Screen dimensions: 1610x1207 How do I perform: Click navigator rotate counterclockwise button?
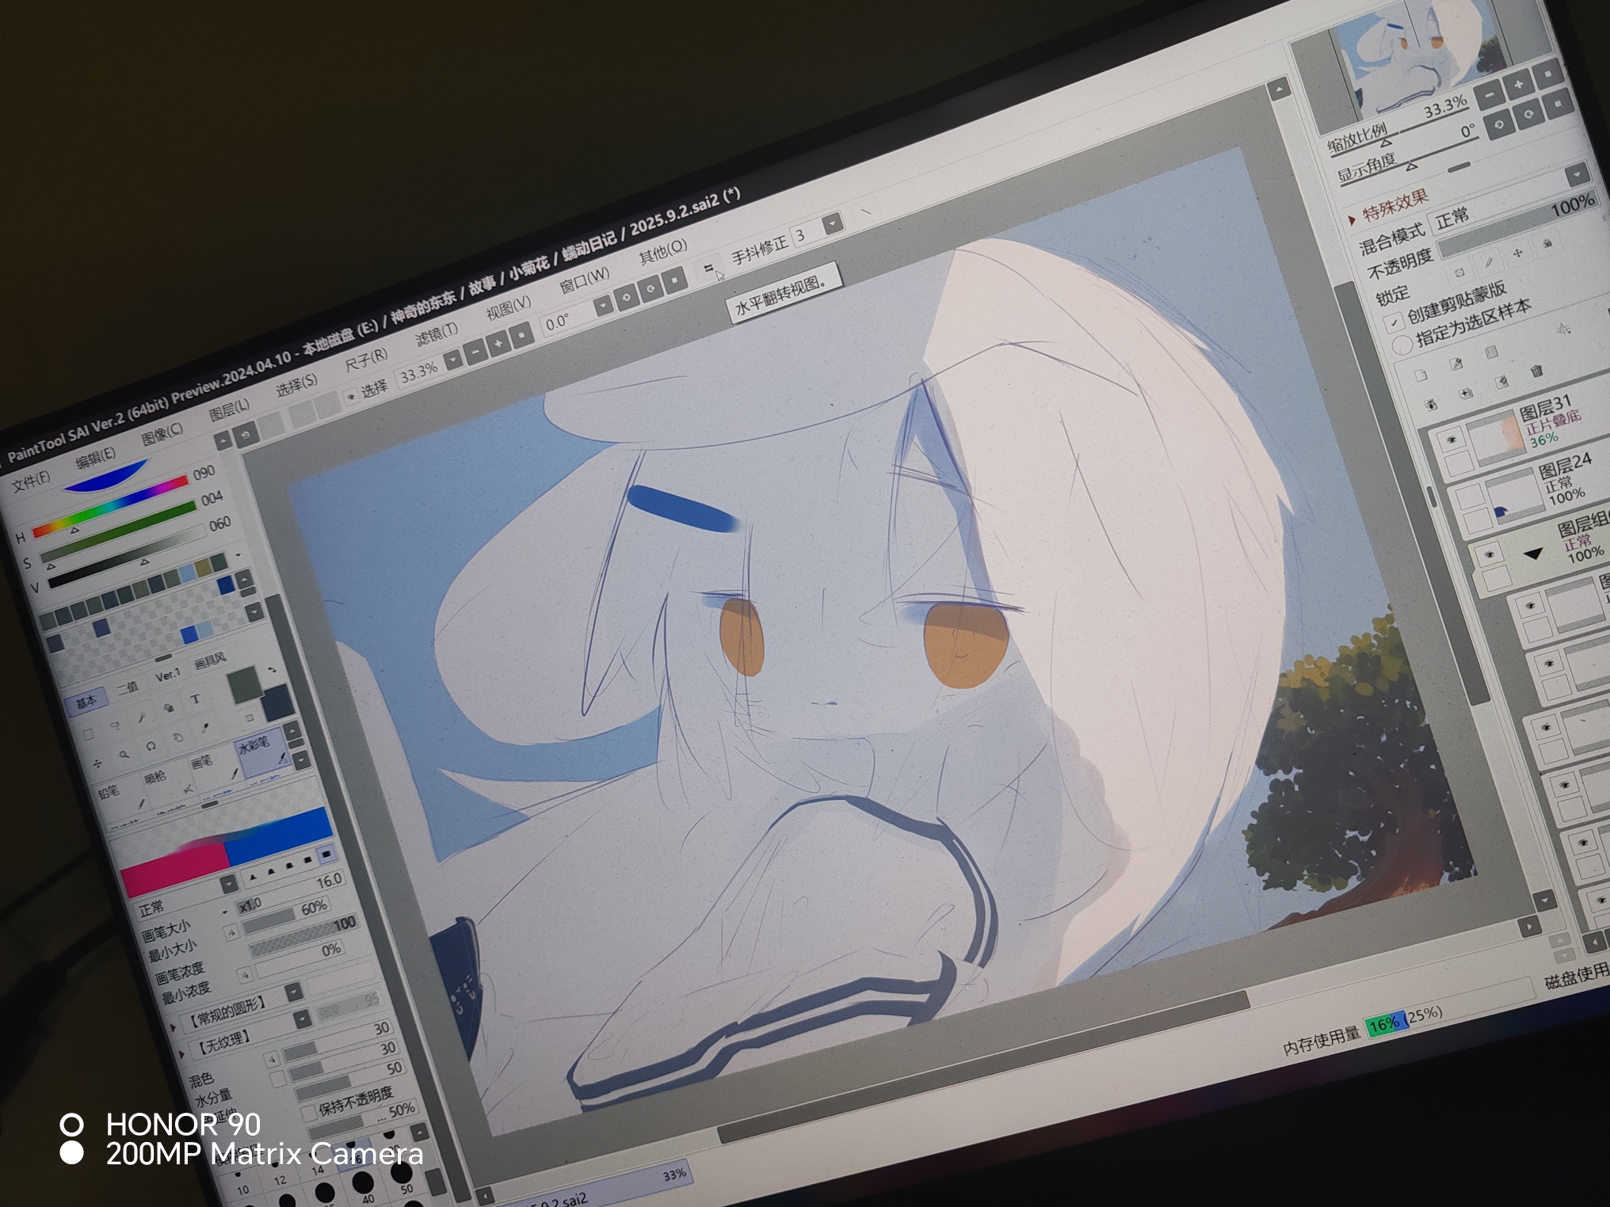click(x=1499, y=125)
